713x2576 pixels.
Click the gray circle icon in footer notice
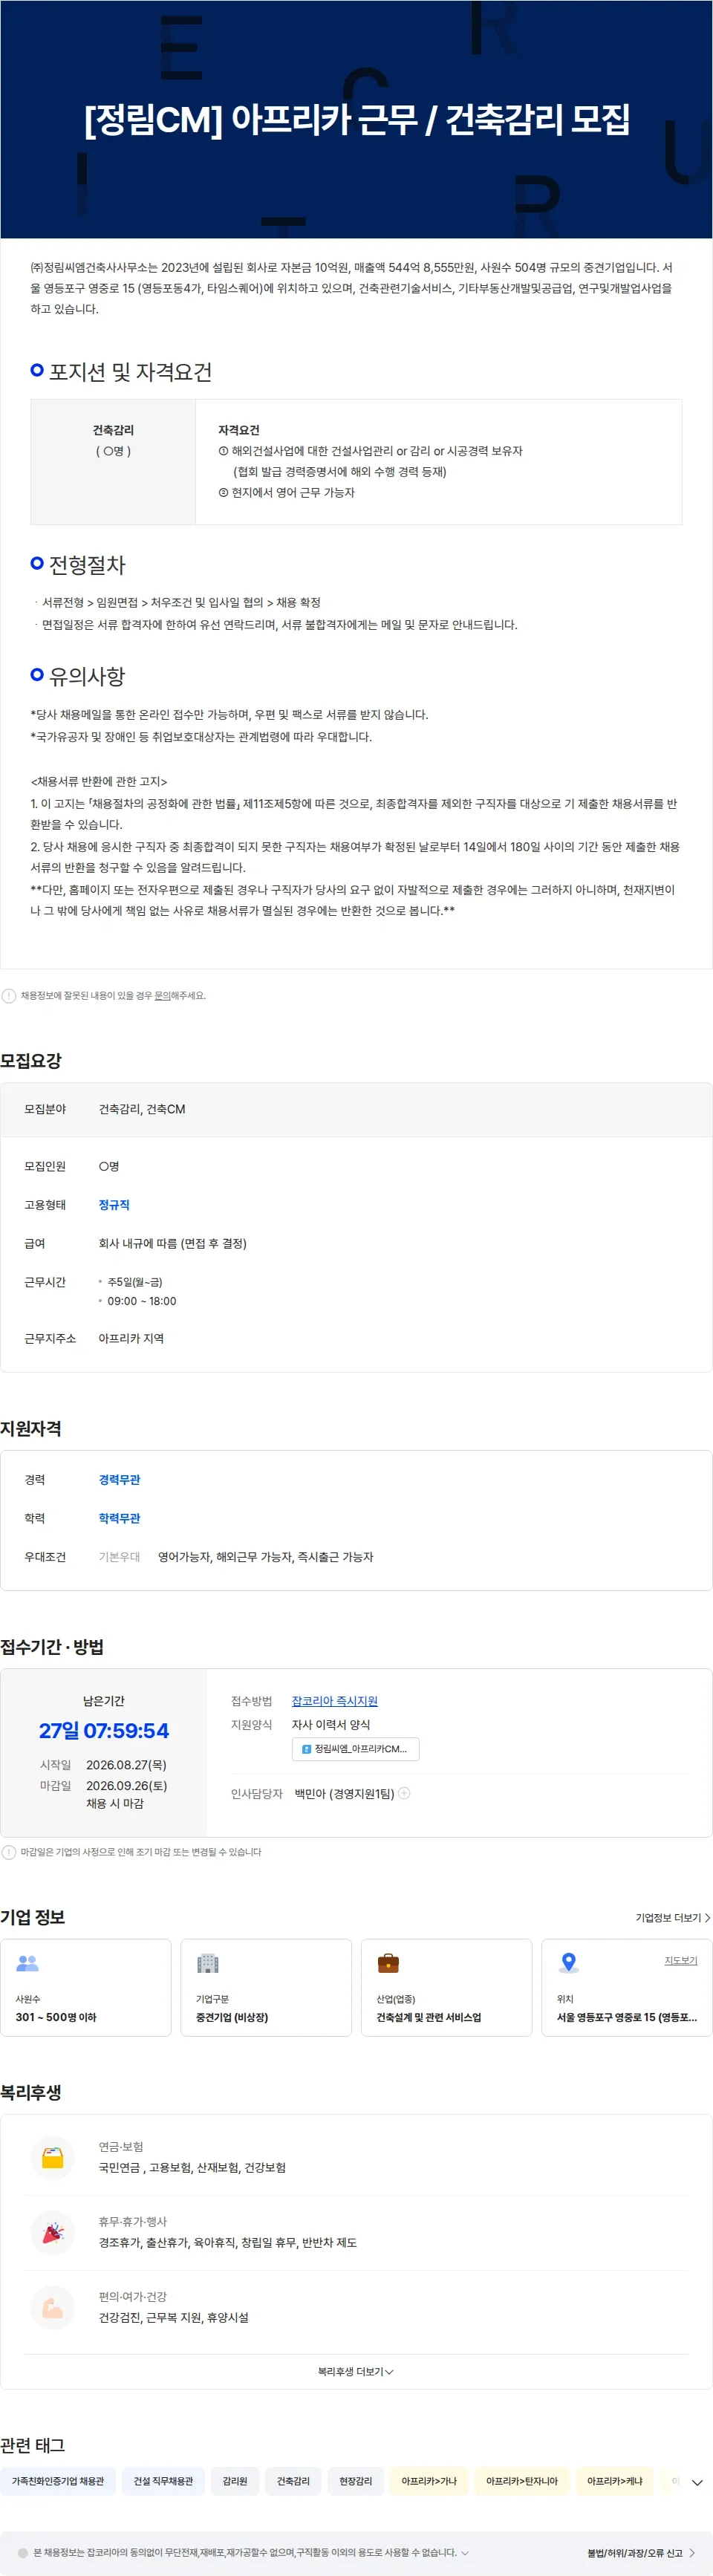click(23, 2553)
